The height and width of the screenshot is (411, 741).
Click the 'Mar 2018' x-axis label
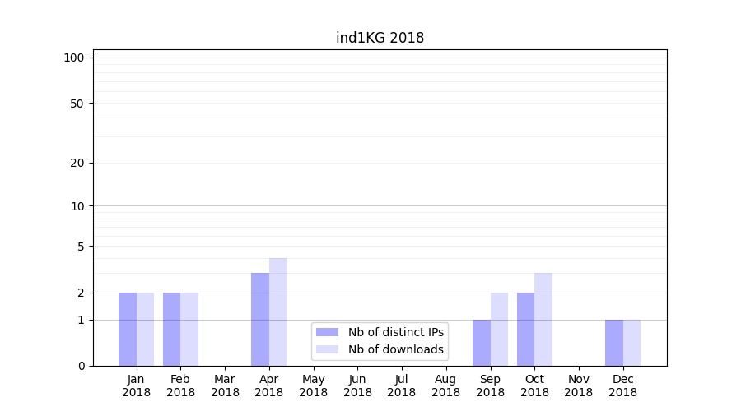(225, 386)
